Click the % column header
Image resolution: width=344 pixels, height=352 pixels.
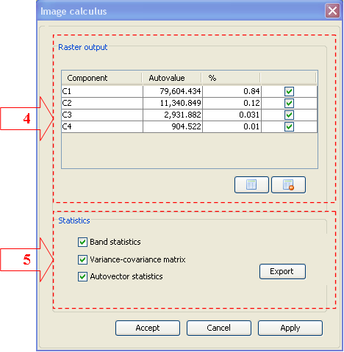[232, 78]
